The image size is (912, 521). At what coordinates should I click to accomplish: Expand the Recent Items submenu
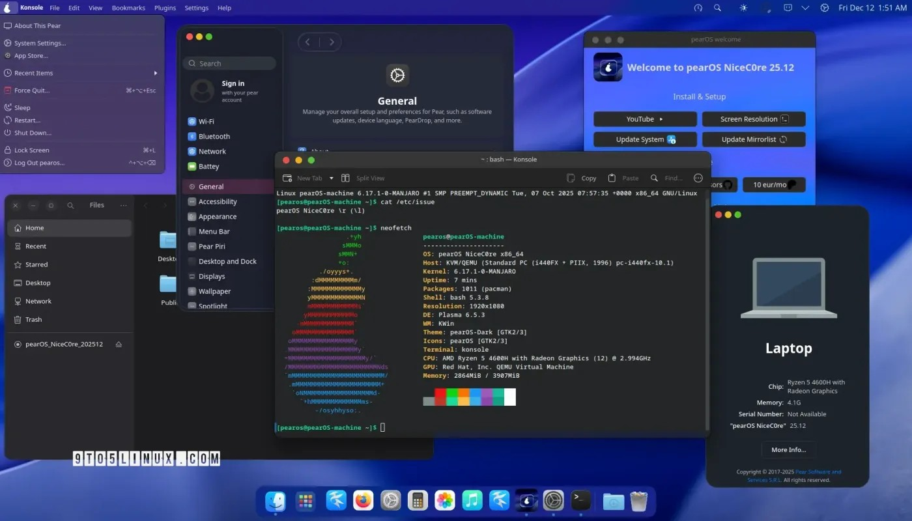(155, 73)
